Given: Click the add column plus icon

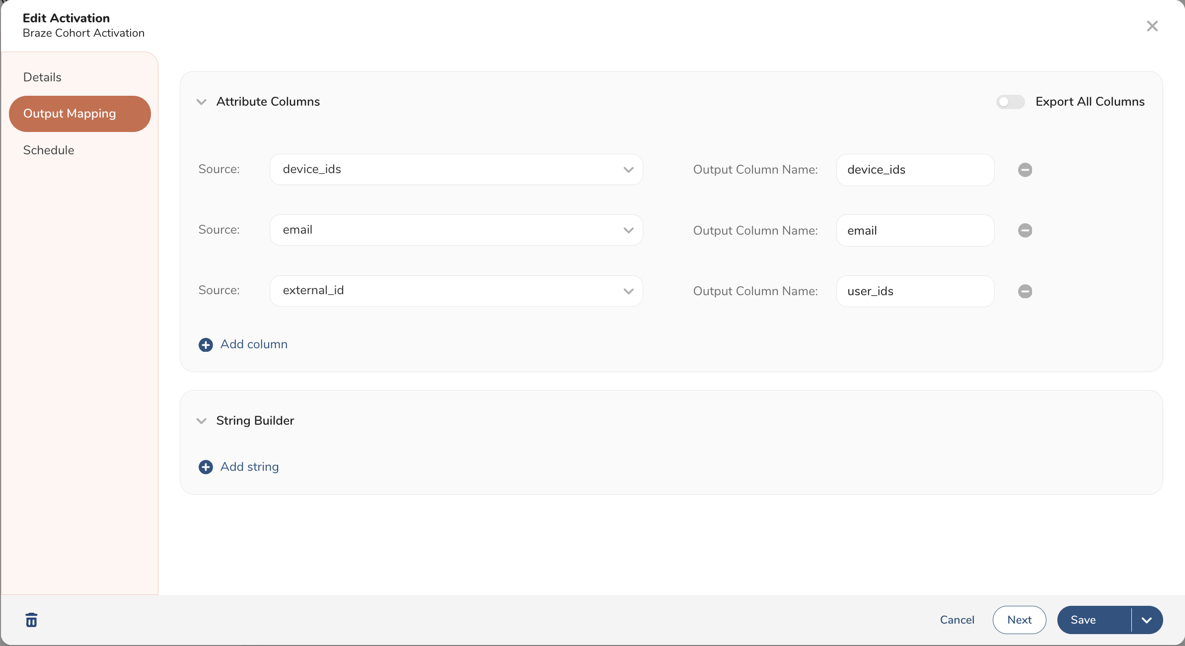Looking at the screenshot, I should [205, 344].
